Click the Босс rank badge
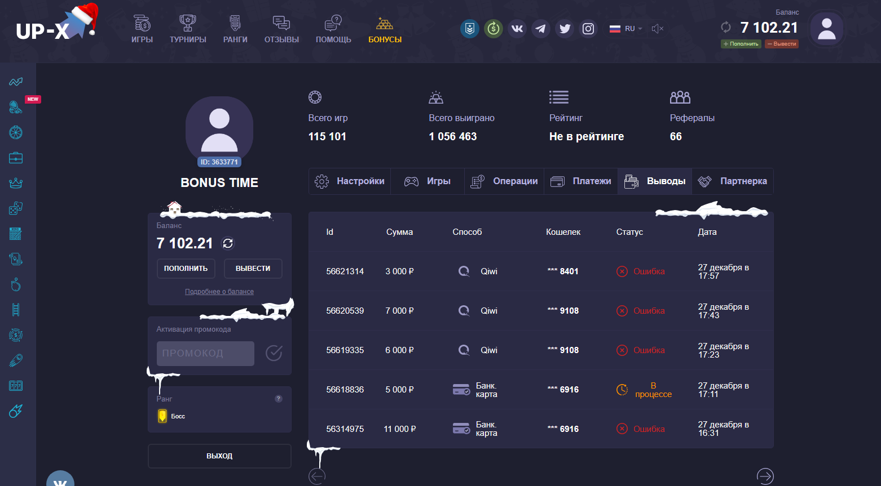The height and width of the screenshot is (486, 881). point(171,416)
